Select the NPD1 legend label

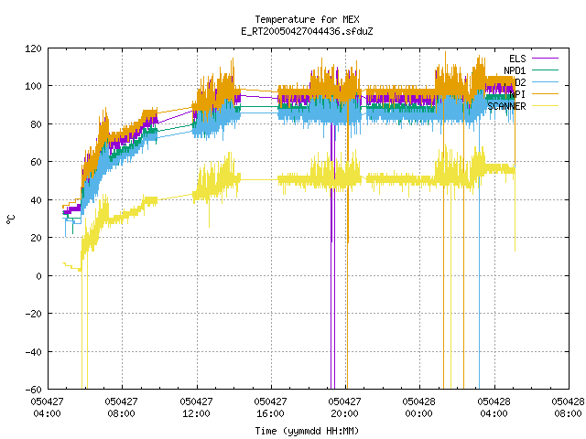coord(515,70)
